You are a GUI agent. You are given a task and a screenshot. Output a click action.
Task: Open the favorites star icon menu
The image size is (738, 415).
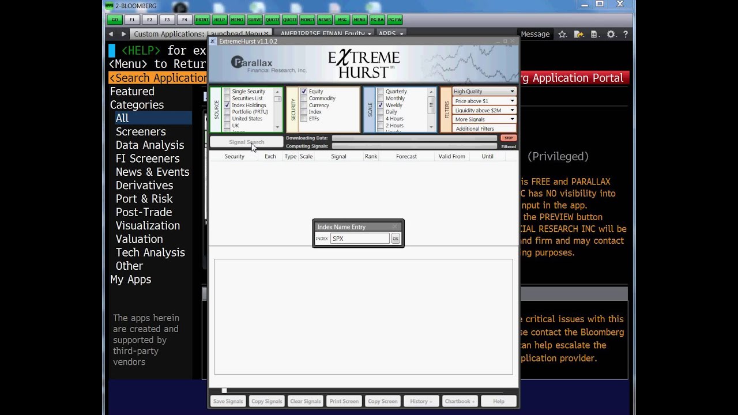point(564,35)
